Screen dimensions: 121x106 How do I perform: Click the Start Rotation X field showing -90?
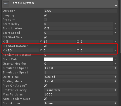coord(22,51)
